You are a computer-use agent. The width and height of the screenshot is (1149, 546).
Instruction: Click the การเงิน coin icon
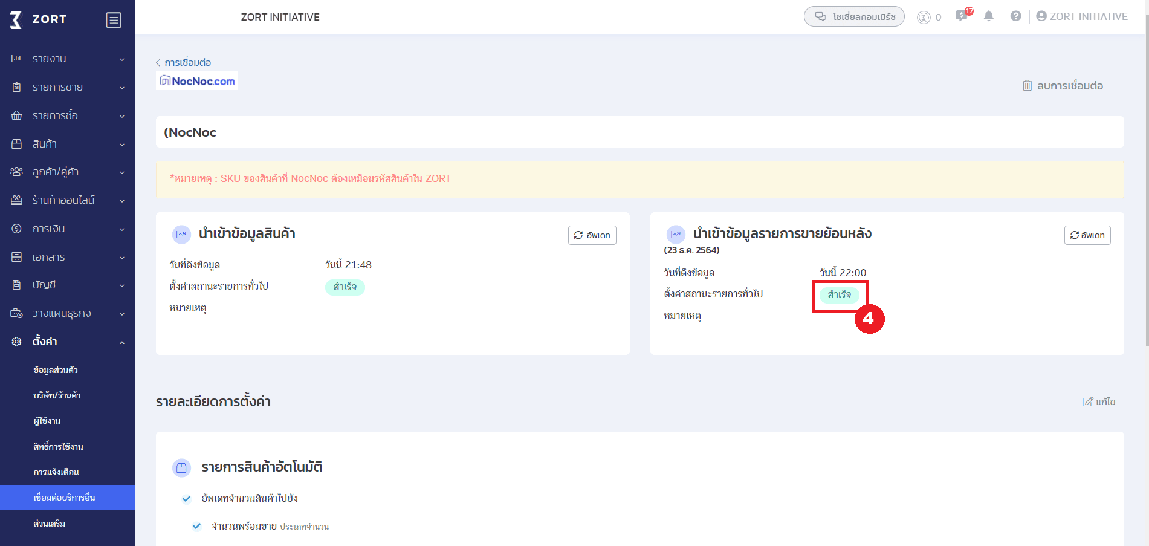pos(16,229)
